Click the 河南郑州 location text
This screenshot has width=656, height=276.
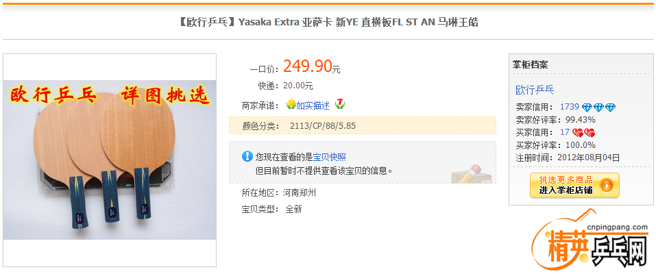point(299,192)
